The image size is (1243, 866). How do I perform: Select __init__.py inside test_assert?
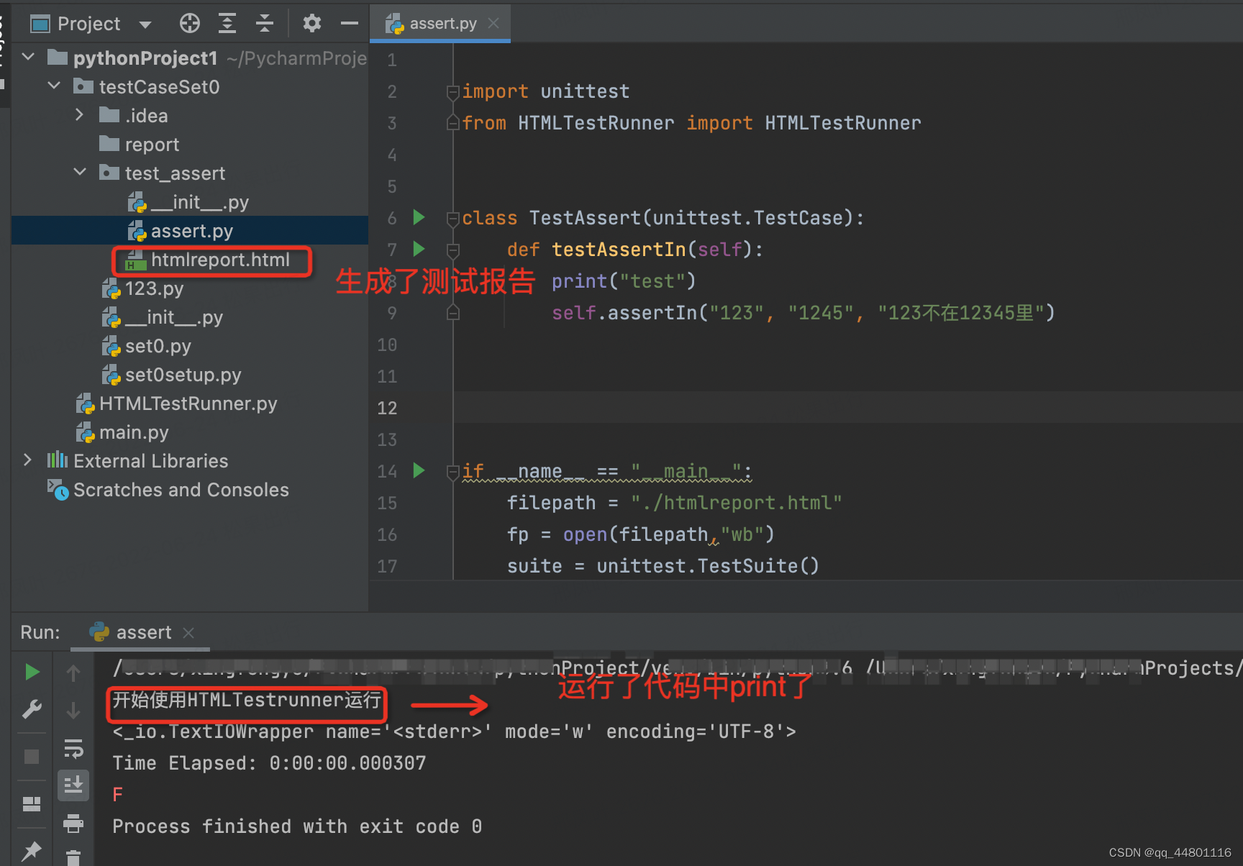tap(188, 202)
